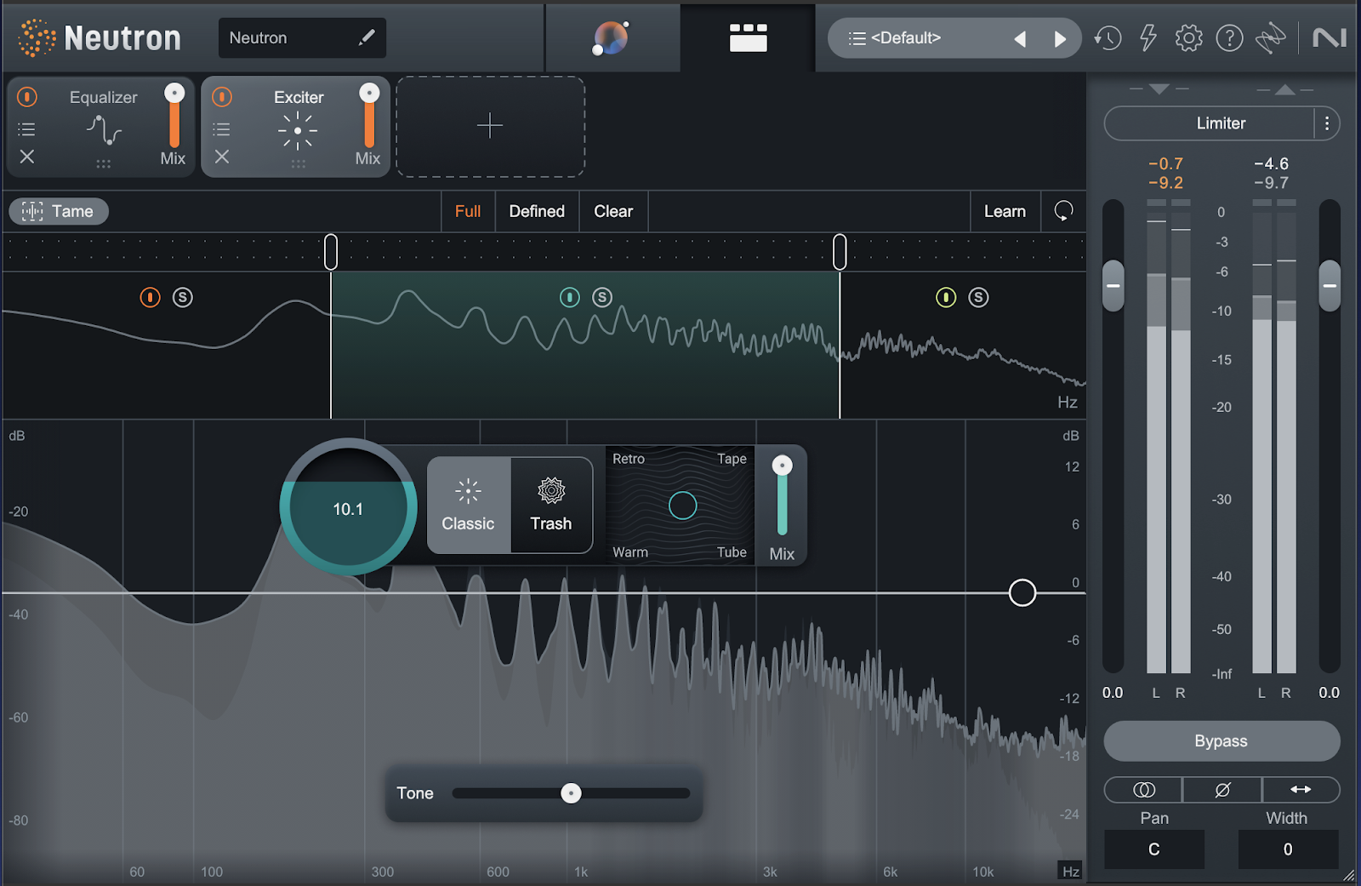Screen dimensions: 1361x886
Task: Select the Full oversampling mode tab
Action: (468, 211)
